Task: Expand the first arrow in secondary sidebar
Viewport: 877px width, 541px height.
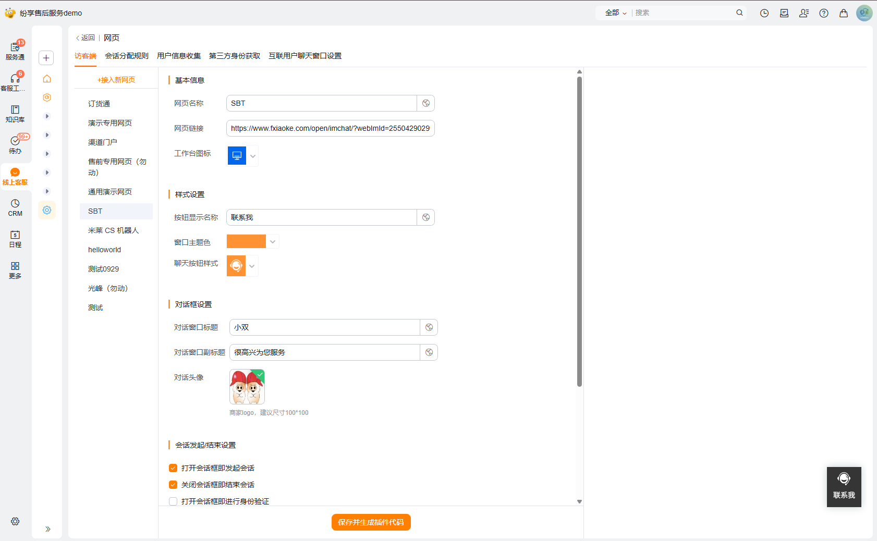Action: point(47,116)
